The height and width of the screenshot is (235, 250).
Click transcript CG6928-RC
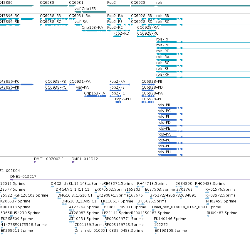point(148,33)
